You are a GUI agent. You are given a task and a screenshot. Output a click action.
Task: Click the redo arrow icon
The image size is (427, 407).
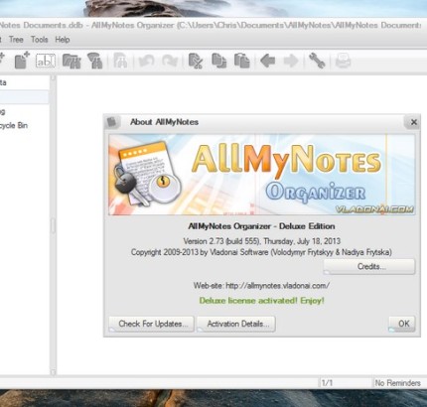point(170,61)
